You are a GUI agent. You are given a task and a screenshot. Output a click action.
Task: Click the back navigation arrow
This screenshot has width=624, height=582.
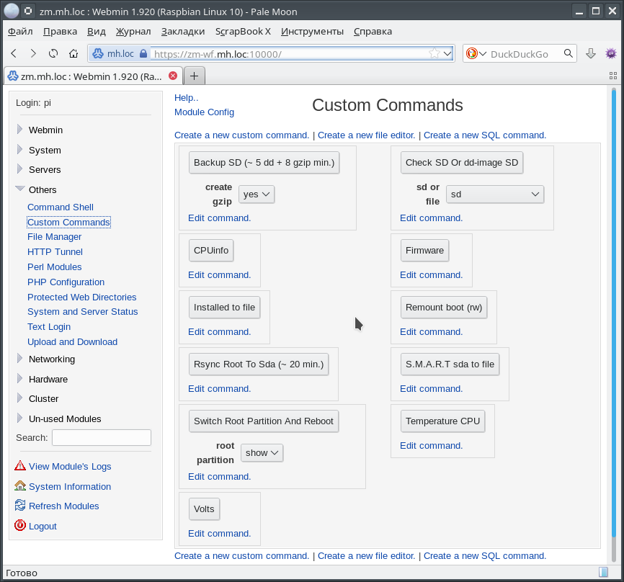click(14, 53)
